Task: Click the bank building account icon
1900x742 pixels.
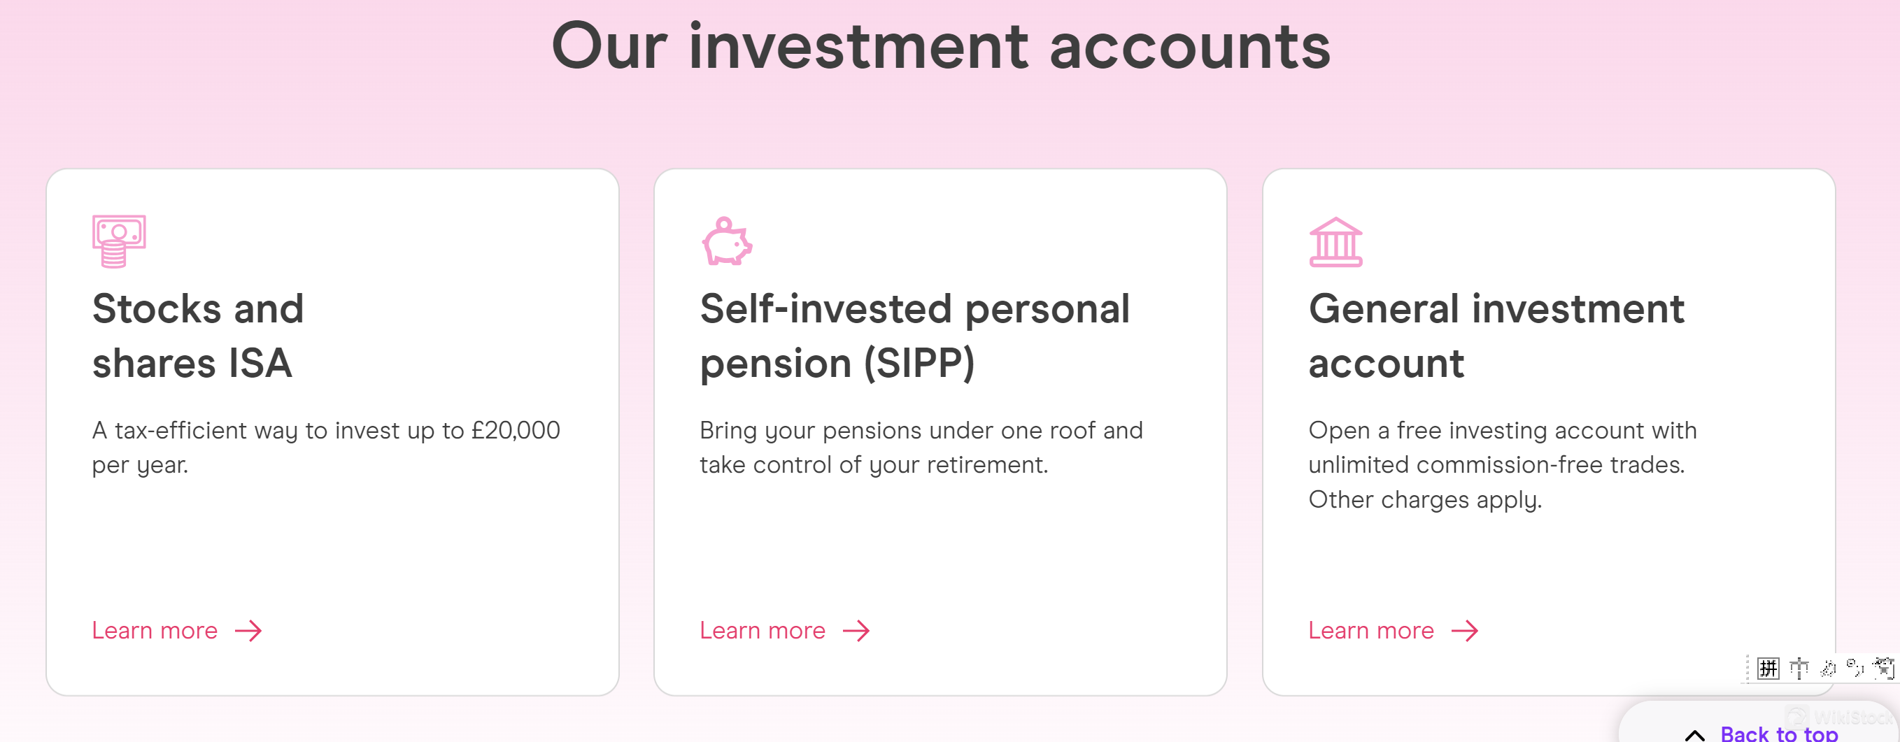Action: 1335,241
